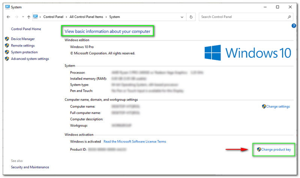This screenshot has width=300, height=178.
Task: Click the shield icon beside System protection
Action: pyautogui.click(x=7, y=52)
